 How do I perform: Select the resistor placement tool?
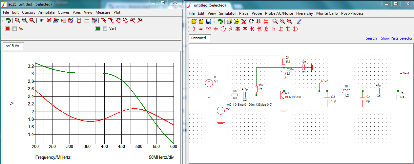click(194, 29)
